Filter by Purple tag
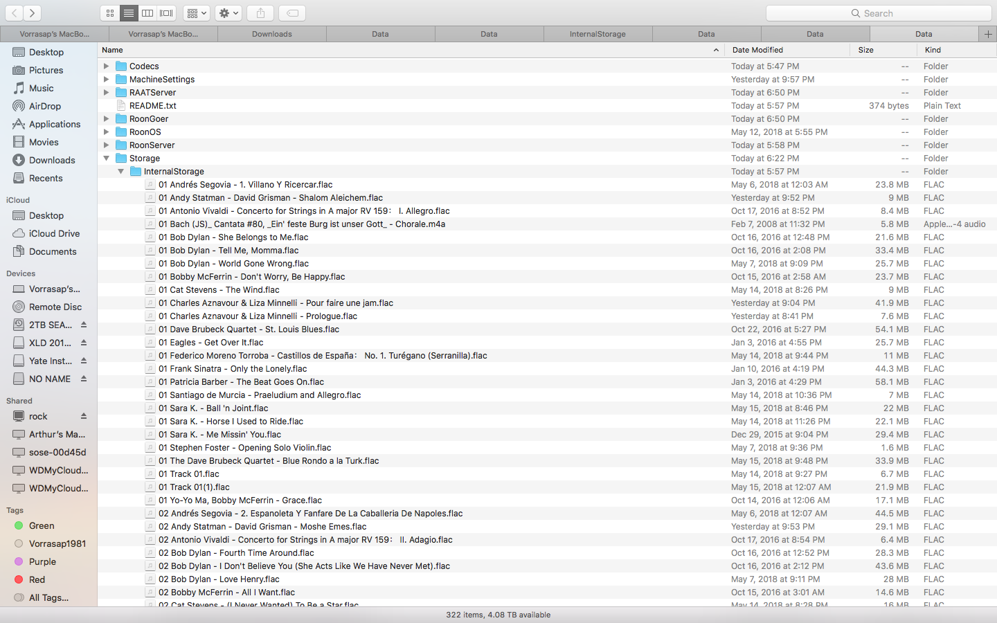This screenshot has height=623, width=997. 42,561
